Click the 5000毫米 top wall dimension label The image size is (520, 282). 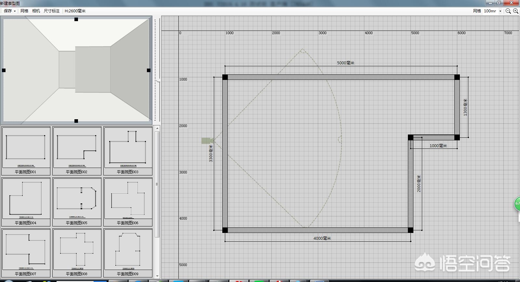click(x=345, y=63)
